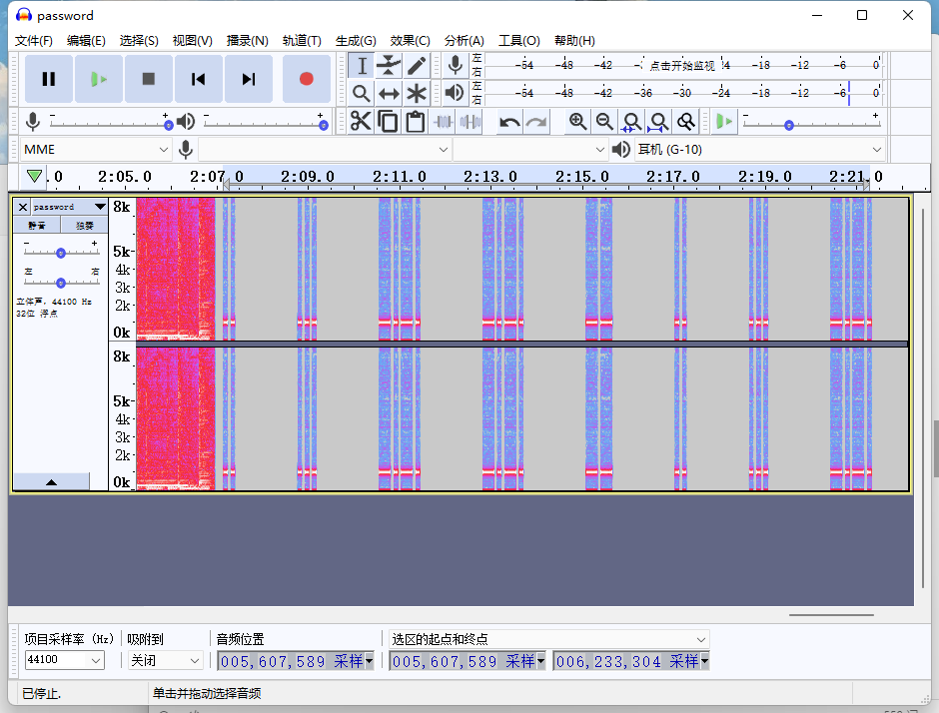Screen dimensions: 939x713
Task: Select the Envelope tool
Action: click(389, 65)
